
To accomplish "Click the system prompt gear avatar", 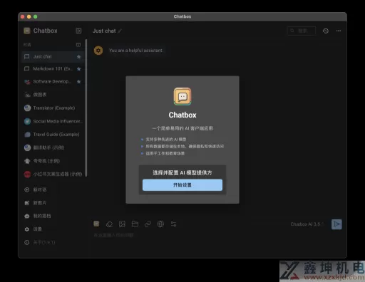I will pos(98,51).
